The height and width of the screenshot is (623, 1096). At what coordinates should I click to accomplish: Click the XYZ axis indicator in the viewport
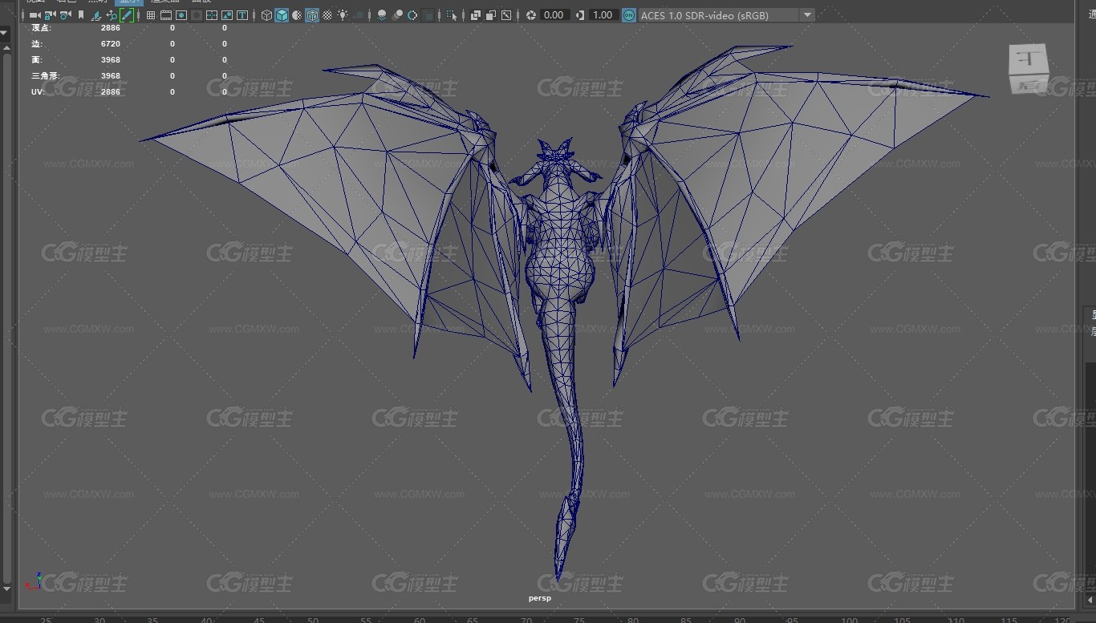click(35, 581)
